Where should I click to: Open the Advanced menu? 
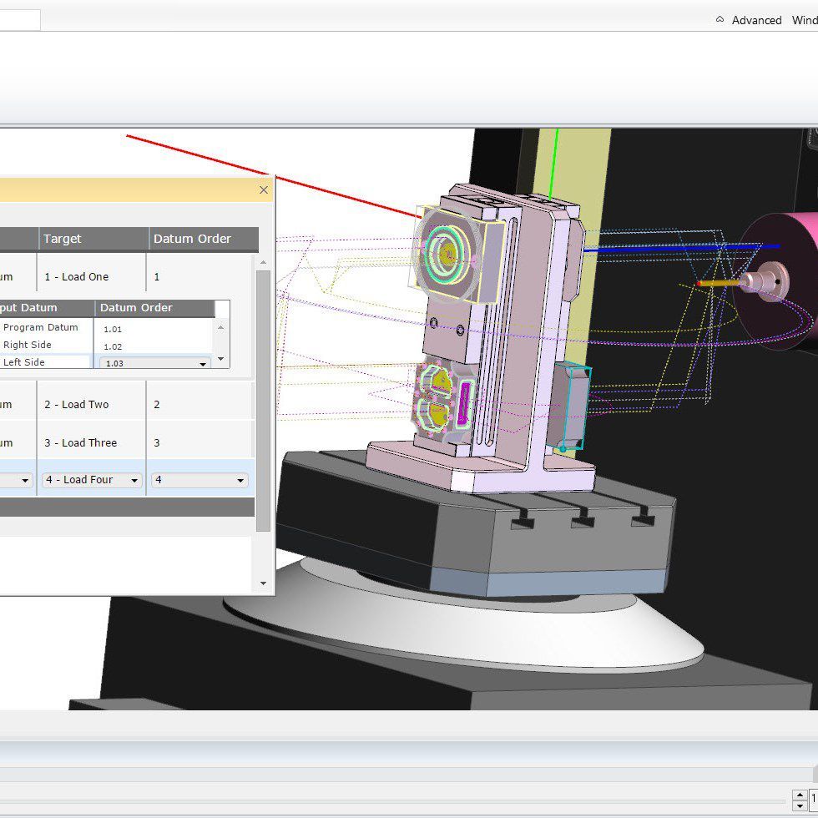click(756, 20)
